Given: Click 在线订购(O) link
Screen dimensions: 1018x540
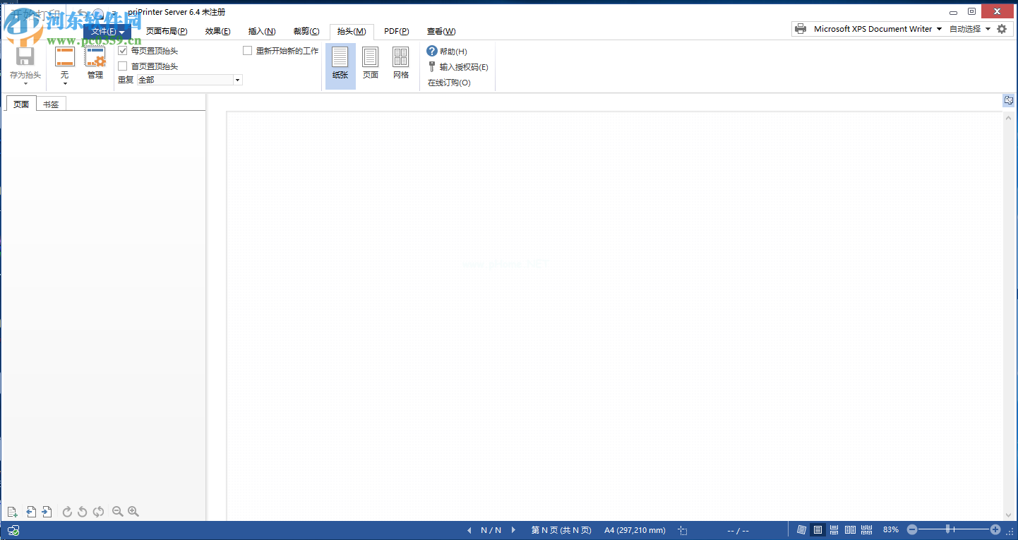Looking at the screenshot, I should click(x=449, y=83).
